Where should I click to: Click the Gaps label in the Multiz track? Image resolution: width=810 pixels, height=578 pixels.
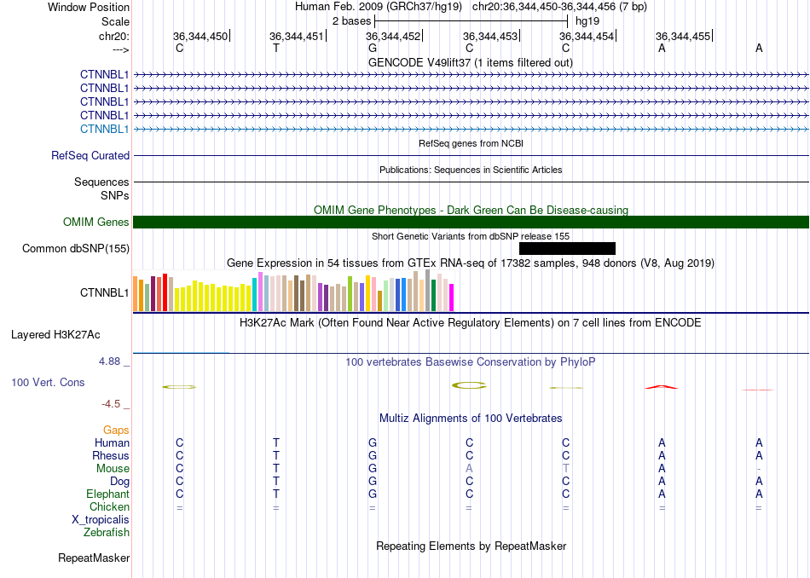[116, 431]
